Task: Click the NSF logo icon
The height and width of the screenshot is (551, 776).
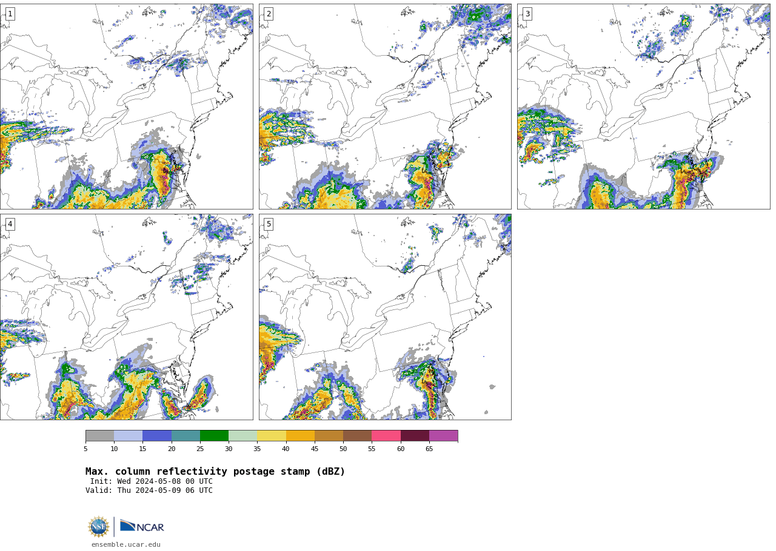Action: pyautogui.click(x=99, y=527)
